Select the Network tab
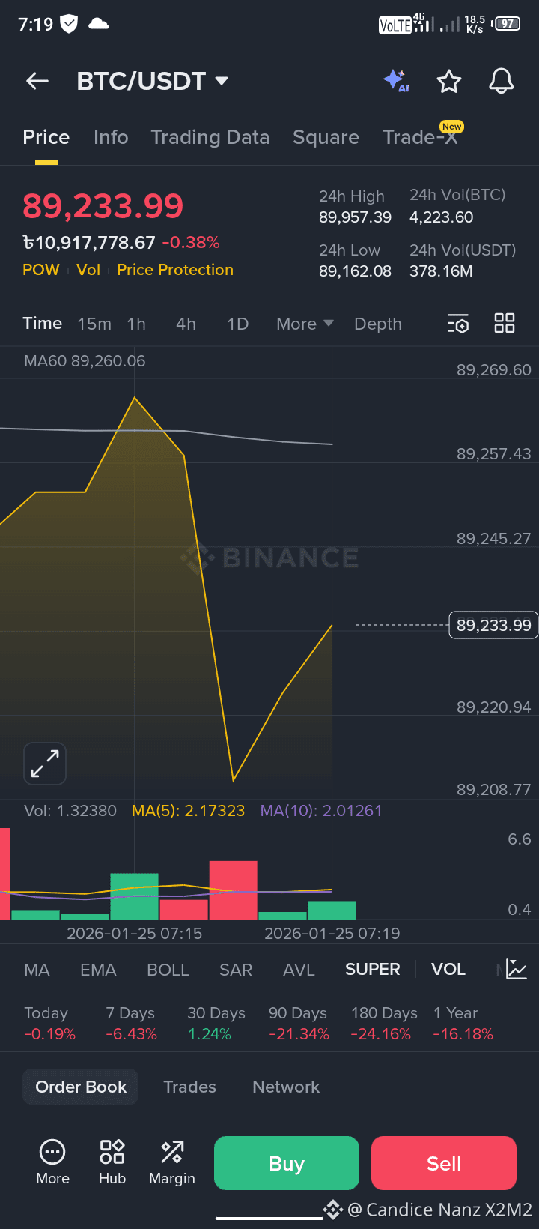This screenshot has width=539, height=1229. (x=286, y=1087)
